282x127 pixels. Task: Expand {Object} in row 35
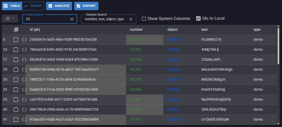click(x=174, y=100)
